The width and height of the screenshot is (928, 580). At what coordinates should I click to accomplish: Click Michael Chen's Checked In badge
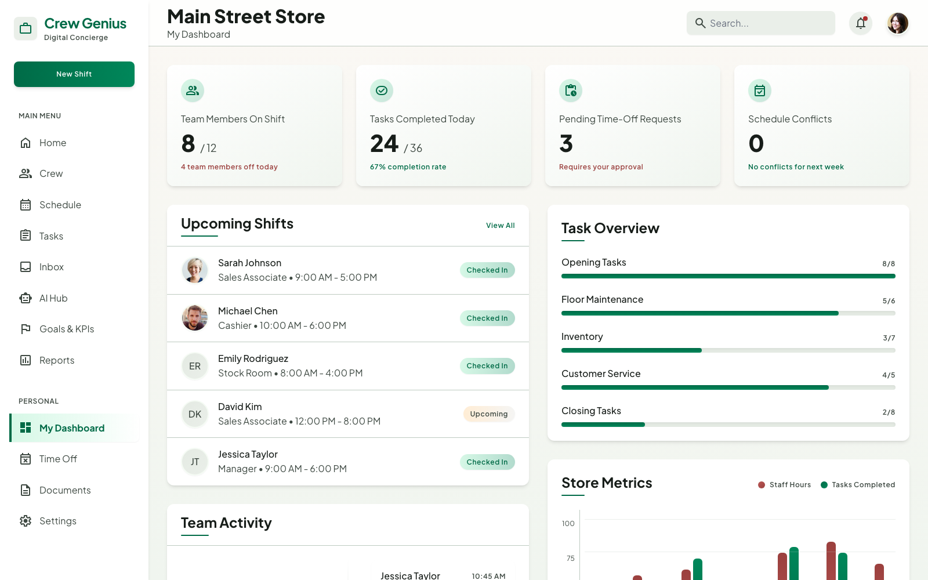pyautogui.click(x=487, y=318)
